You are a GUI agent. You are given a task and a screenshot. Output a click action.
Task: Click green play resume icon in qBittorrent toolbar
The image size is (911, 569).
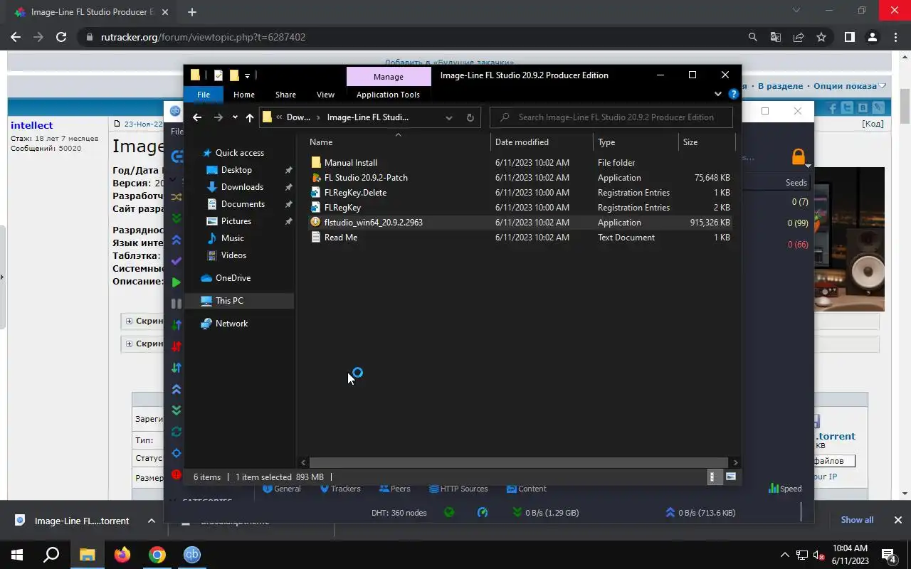click(x=177, y=282)
